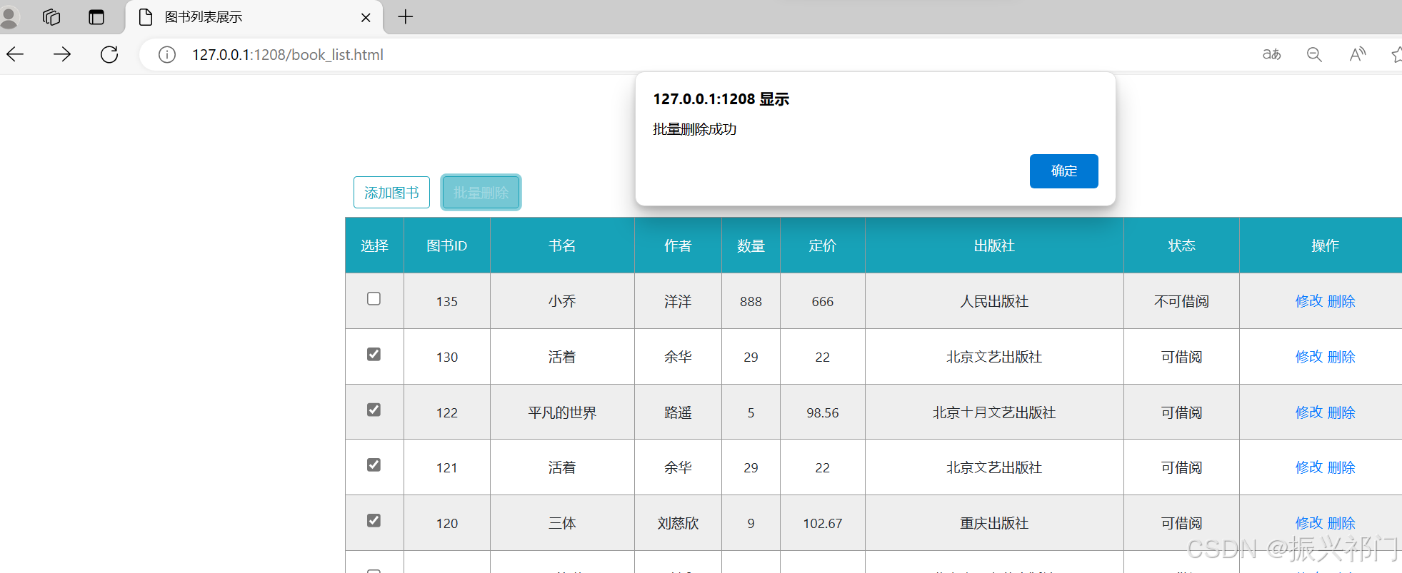Click the browser back arrow
This screenshot has height=573, width=1402.
[15, 54]
